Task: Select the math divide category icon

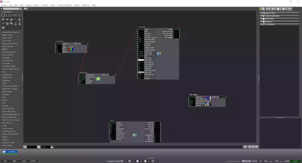Action: coord(3,24)
